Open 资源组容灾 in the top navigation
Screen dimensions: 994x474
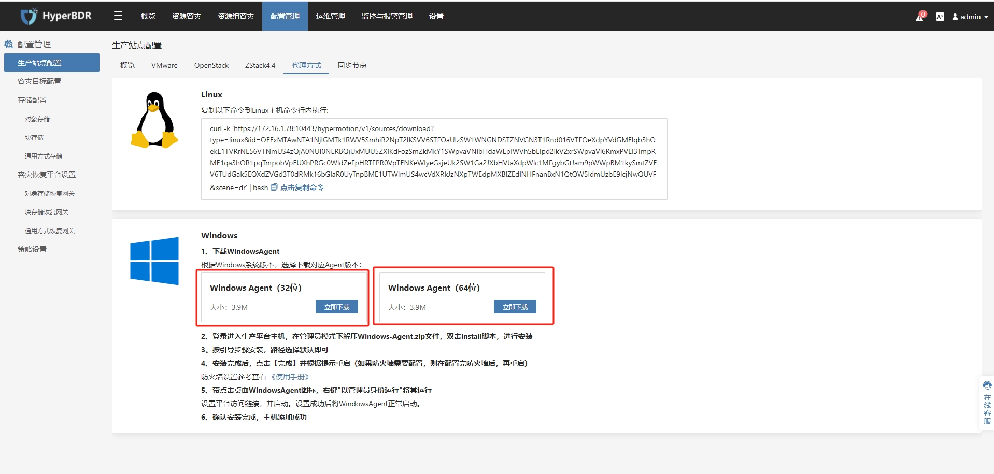[236, 16]
